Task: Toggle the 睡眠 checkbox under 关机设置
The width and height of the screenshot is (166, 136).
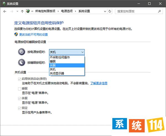Action: tap(19, 89)
